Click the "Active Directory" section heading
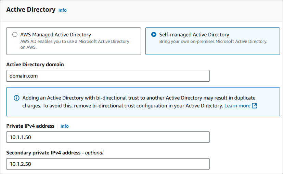This screenshot has height=174, width=283. coord(31,10)
